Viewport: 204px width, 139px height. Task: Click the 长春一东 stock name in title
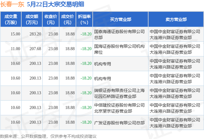pyautogui.click(x=12, y=4)
